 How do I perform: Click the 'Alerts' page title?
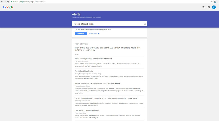point(76,14)
